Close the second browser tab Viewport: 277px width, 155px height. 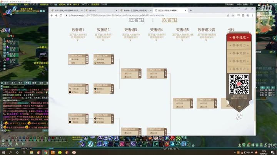tap(116, 10)
